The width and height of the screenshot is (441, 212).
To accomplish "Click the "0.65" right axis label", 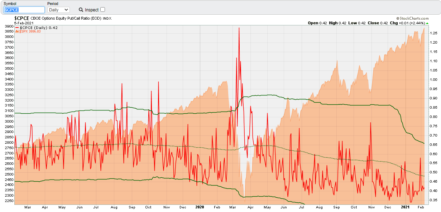I will click(433, 144).
